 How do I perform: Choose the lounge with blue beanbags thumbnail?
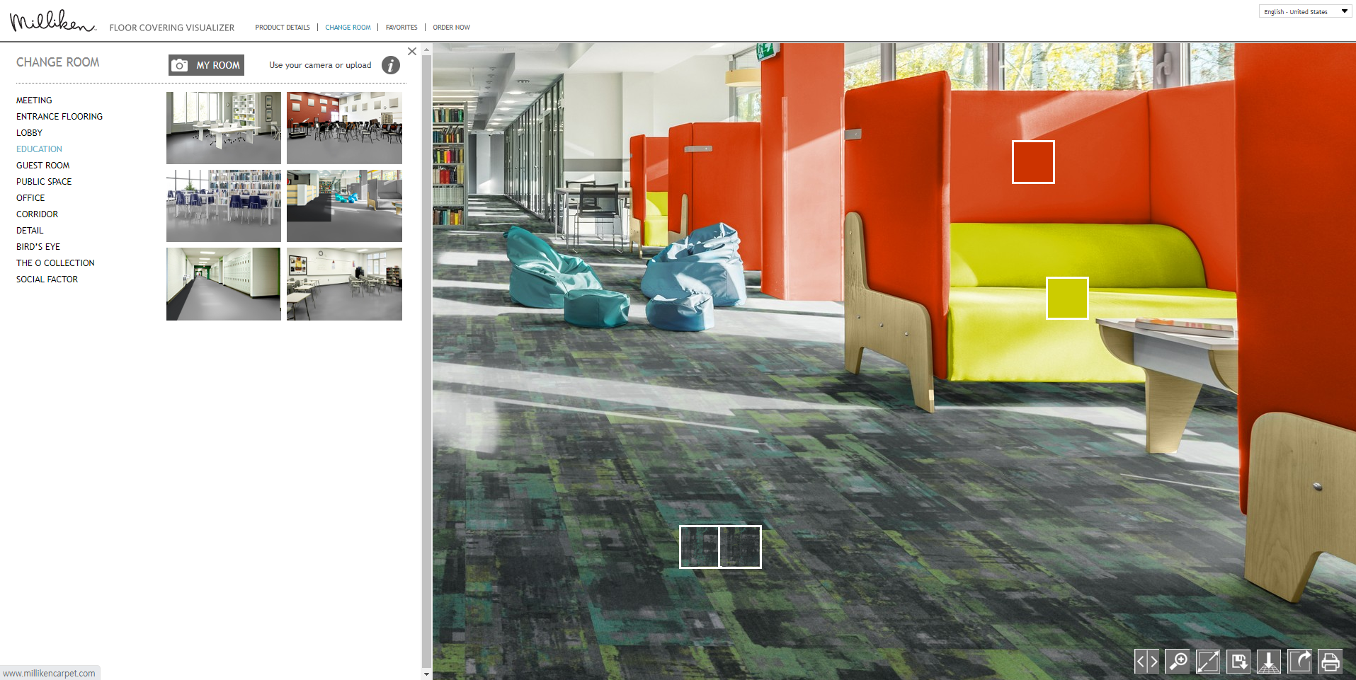click(x=344, y=206)
